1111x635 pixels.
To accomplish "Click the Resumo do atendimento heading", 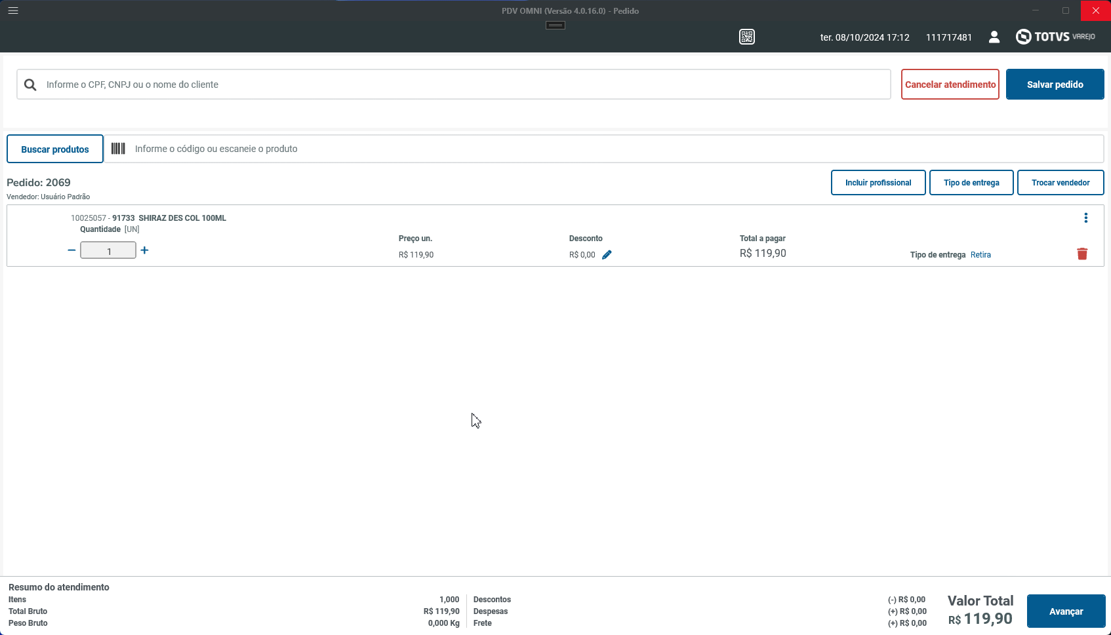I will (59, 587).
